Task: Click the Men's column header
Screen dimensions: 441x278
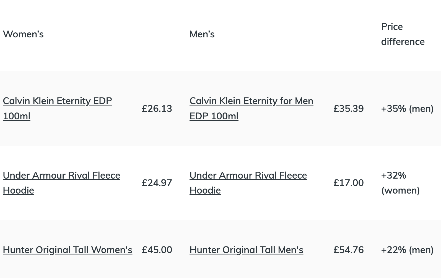Action: [x=202, y=34]
